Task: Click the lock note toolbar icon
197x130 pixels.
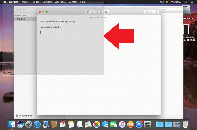Action: coord(88,12)
